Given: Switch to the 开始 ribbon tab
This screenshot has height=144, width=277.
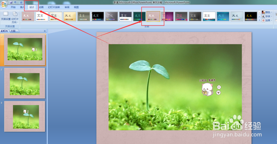Looking at the screenshot, I should [13, 7].
